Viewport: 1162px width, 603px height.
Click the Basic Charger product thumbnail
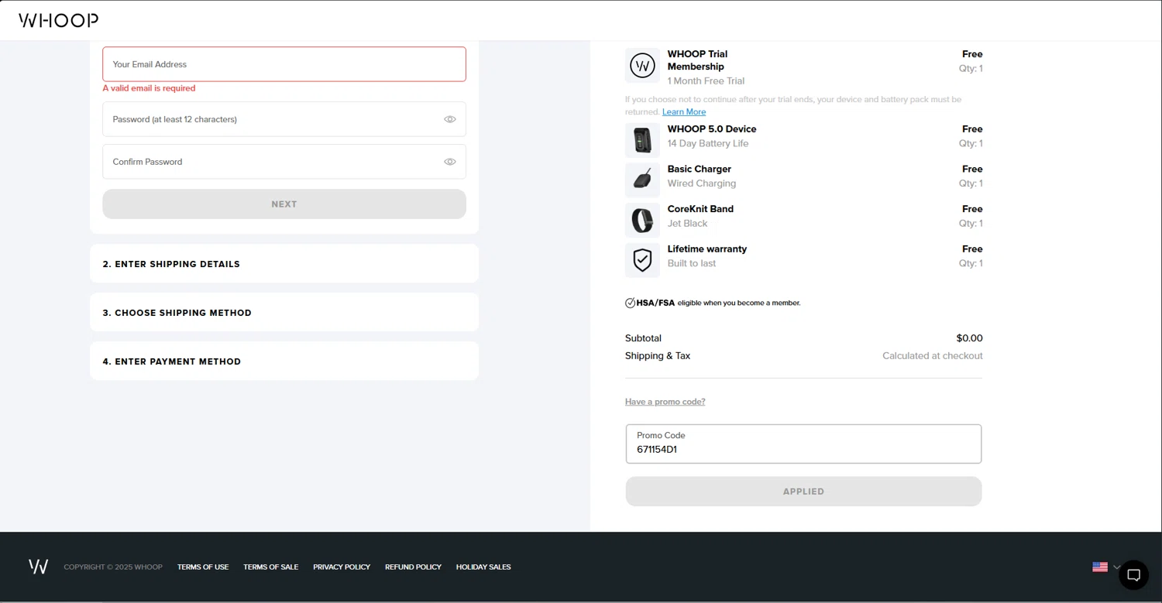642,180
